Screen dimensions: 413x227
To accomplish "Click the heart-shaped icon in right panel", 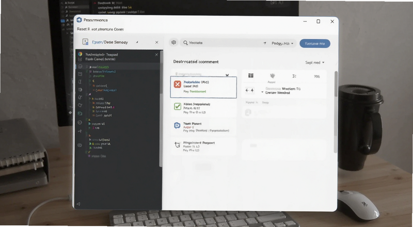I will click(x=273, y=76).
